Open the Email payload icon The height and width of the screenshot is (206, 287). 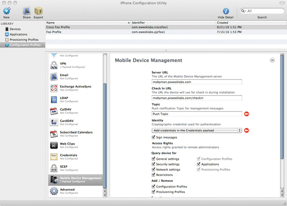pyautogui.click(x=54, y=77)
